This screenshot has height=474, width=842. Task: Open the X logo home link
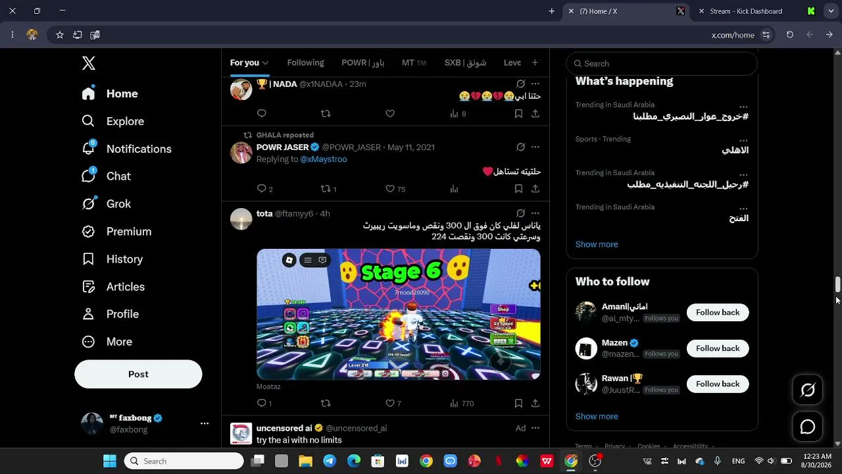click(89, 63)
